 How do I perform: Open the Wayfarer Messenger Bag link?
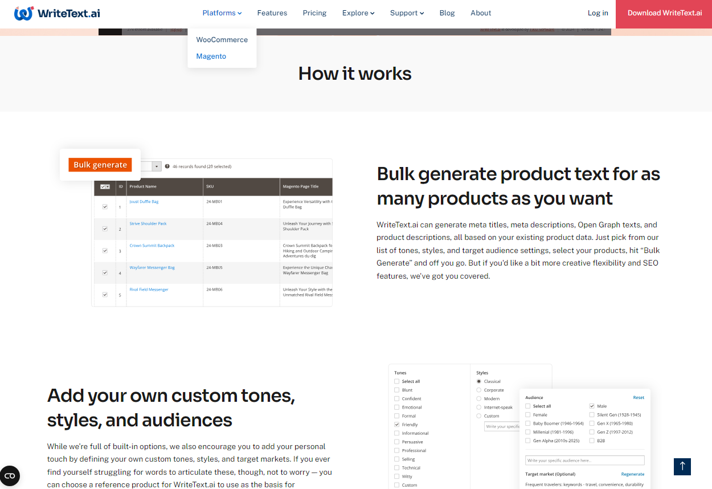152,267
